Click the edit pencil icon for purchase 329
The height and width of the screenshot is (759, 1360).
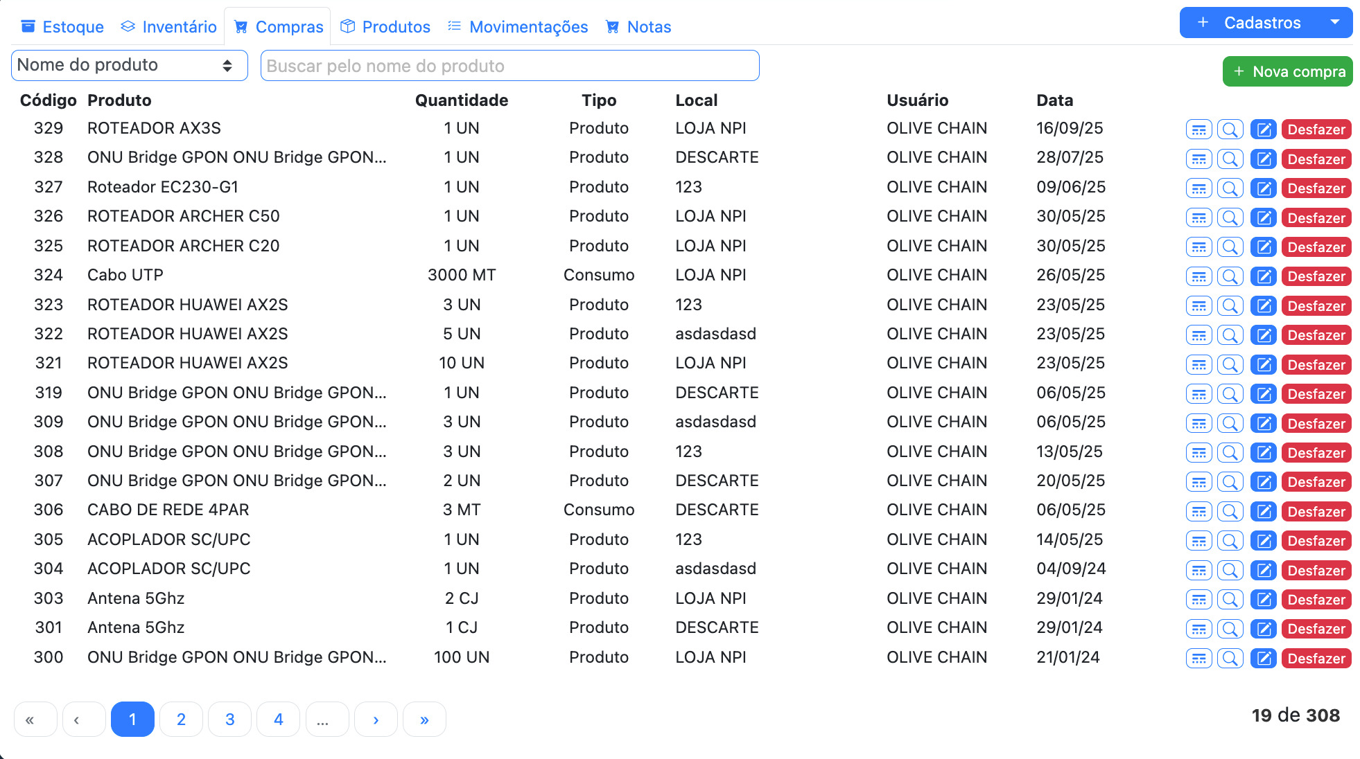(x=1263, y=130)
